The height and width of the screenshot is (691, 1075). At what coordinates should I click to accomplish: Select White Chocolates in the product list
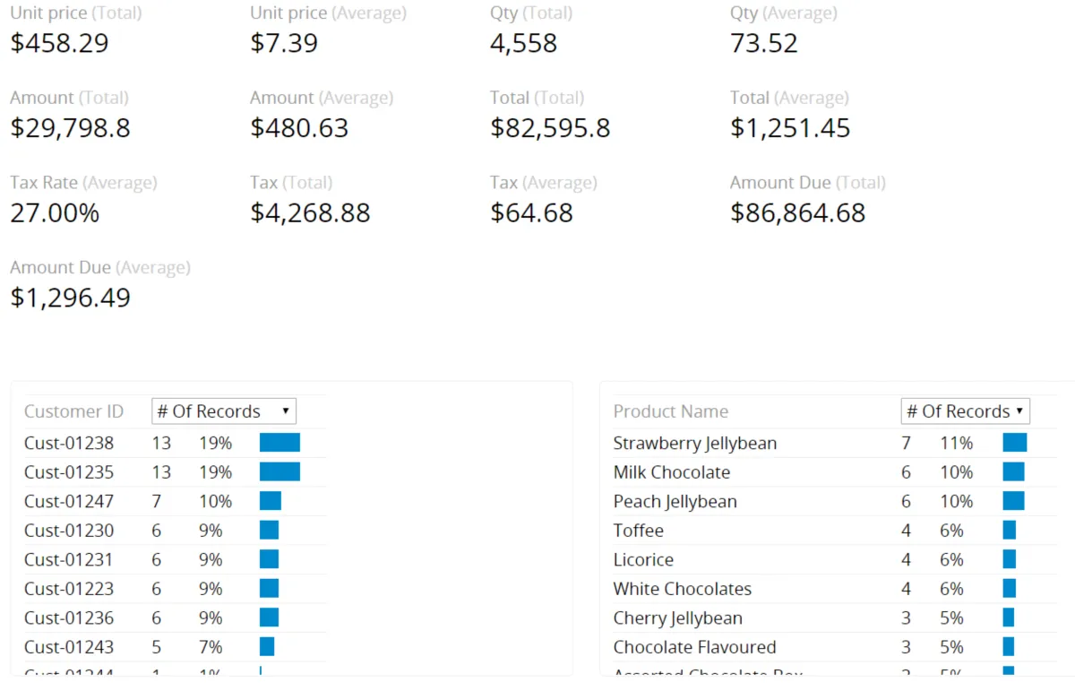tap(682, 589)
